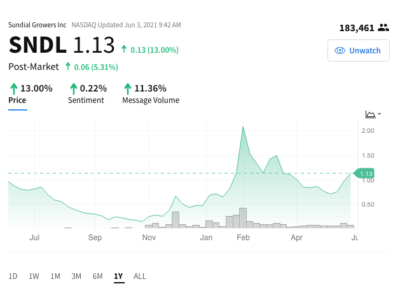The height and width of the screenshot is (298, 400).
Task: Switch chart range to 6M
Action: tap(98, 276)
